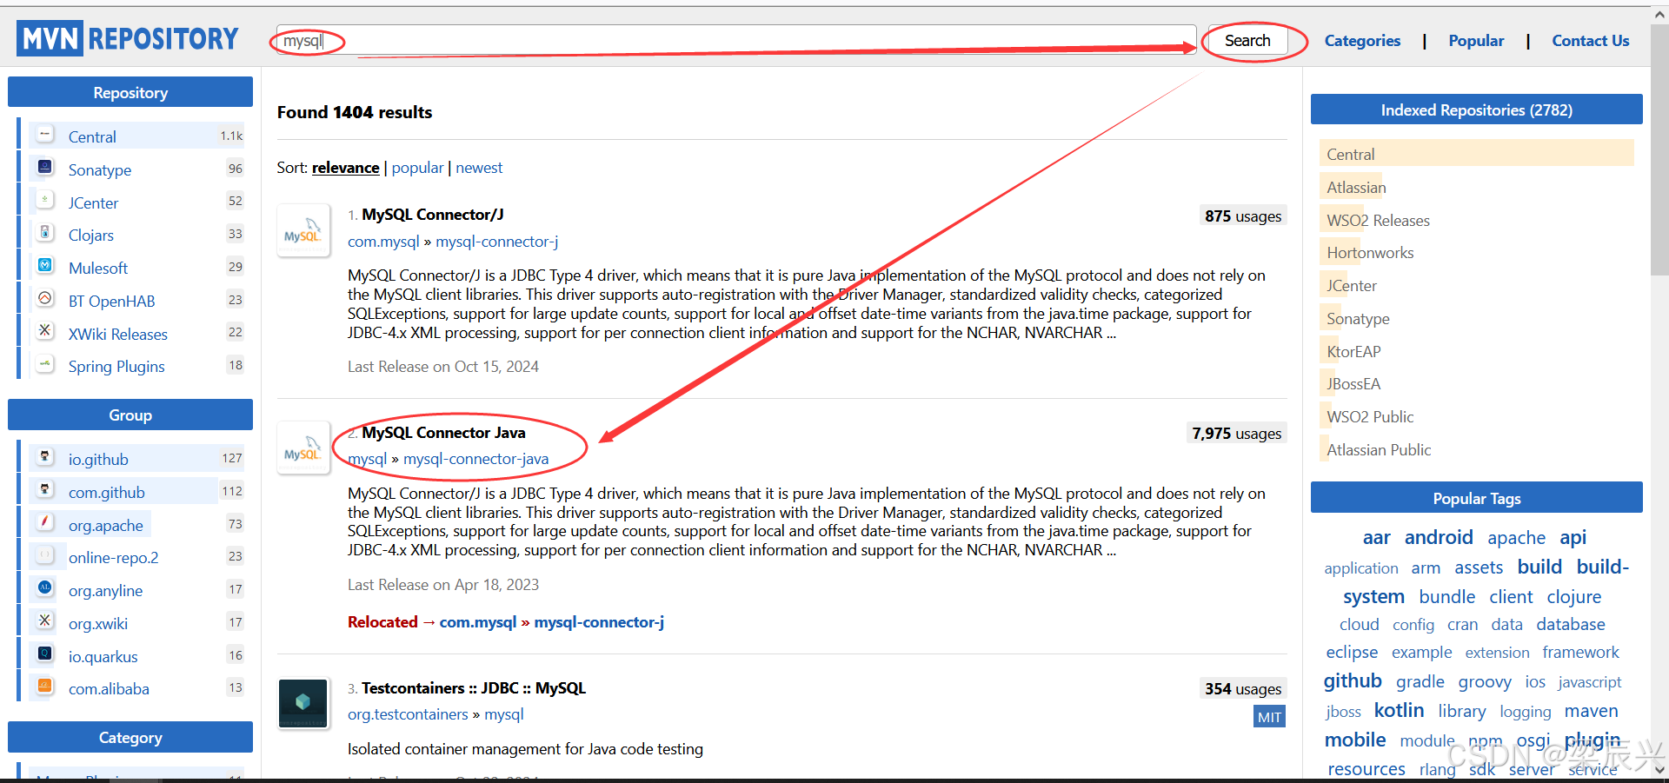Click the Central repository icon
Image resolution: width=1669 pixels, height=783 pixels.
coord(45,136)
